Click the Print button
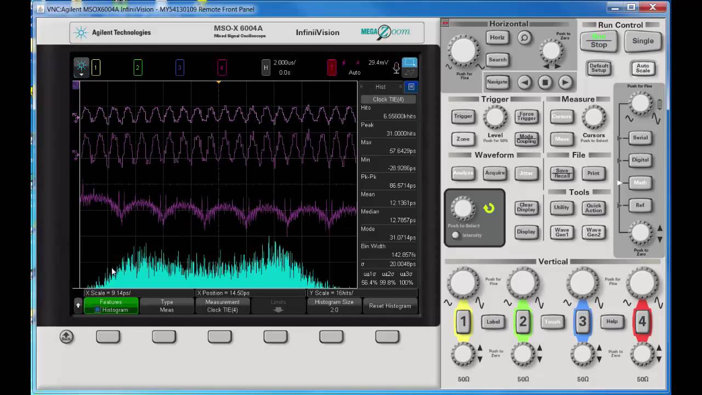The width and height of the screenshot is (702, 395). pyautogui.click(x=593, y=173)
